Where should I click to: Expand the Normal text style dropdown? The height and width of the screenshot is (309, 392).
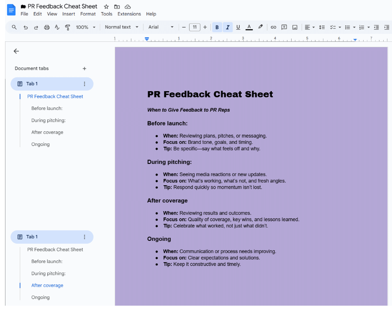coord(121,27)
